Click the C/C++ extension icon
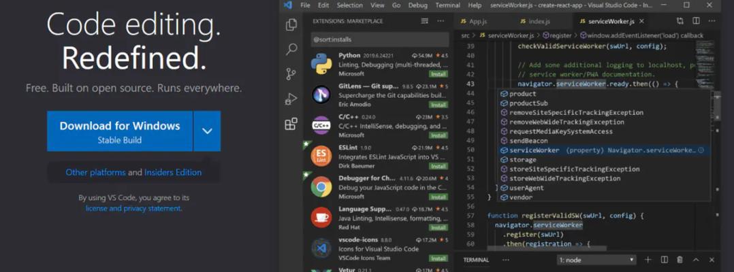This screenshot has height=272, width=734. click(x=321, y=126)
